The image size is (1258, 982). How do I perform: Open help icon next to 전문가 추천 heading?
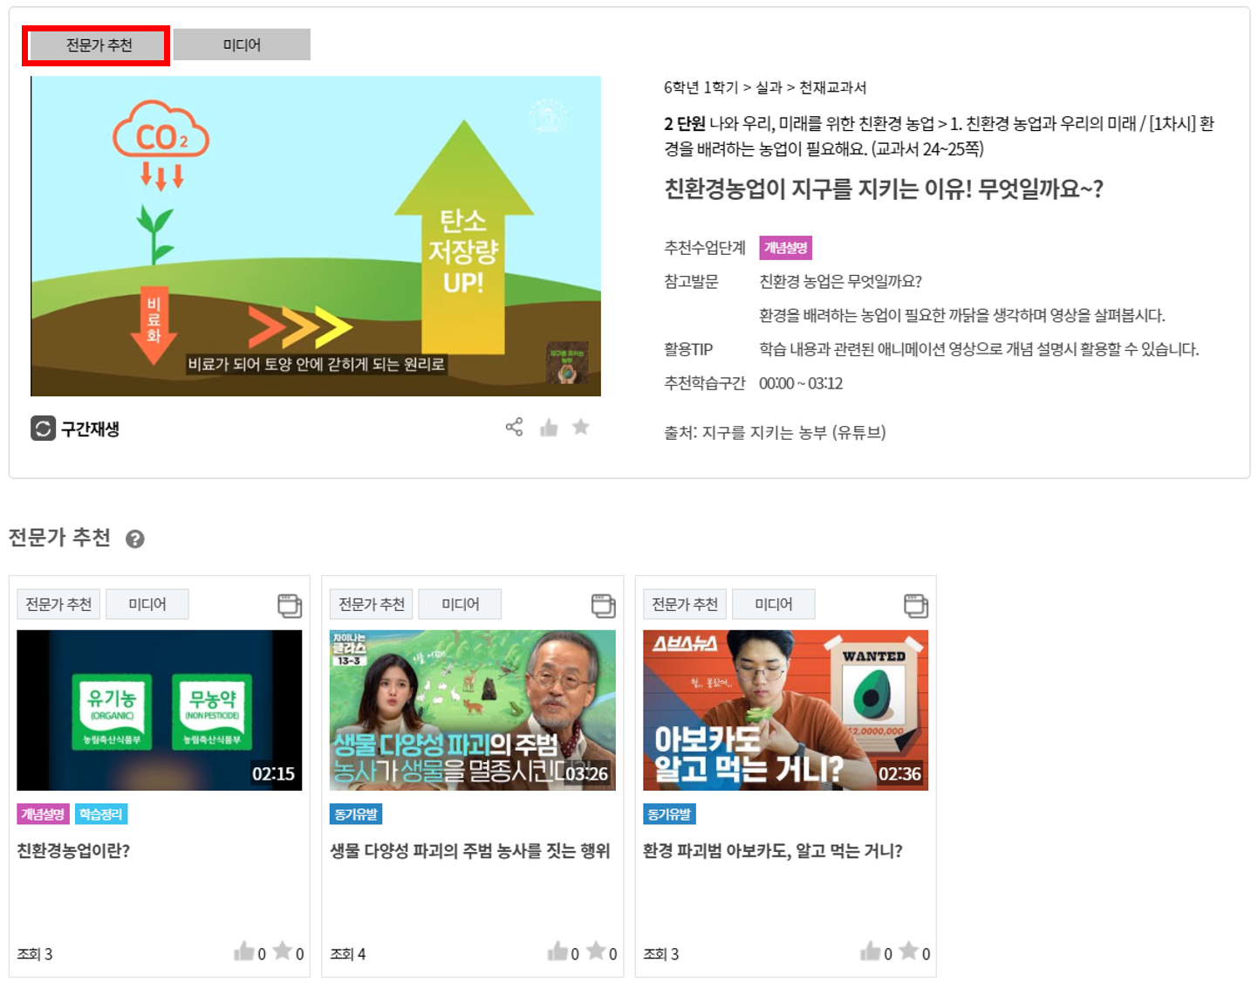[134, 539]
